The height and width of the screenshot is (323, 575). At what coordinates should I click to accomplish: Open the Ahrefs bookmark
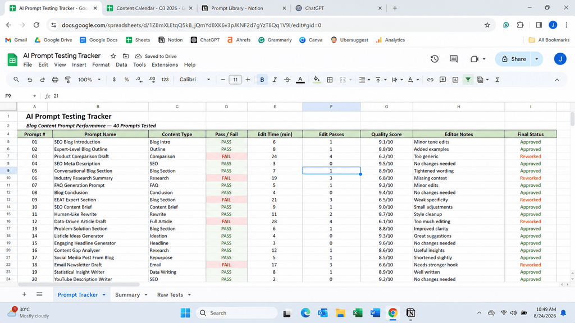(x=239, y=40)
